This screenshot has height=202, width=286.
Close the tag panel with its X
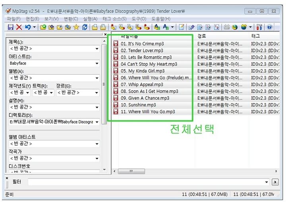coord(105,34)
